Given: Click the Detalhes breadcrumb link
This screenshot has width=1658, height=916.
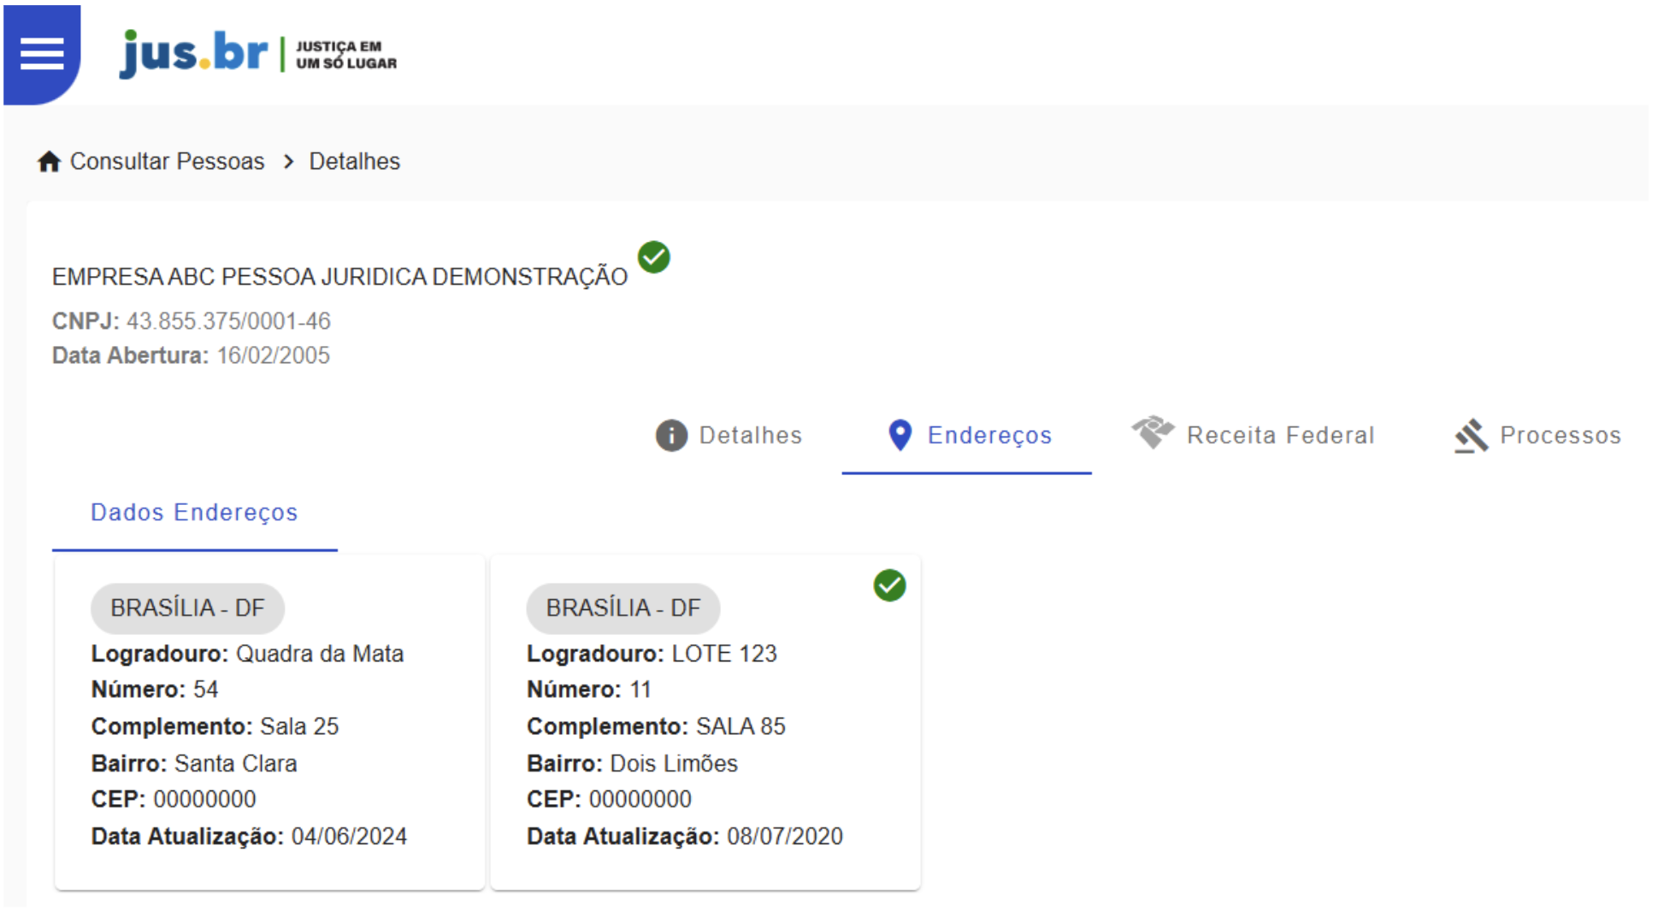Looking at the screenshot, I should tap(354, 161).
